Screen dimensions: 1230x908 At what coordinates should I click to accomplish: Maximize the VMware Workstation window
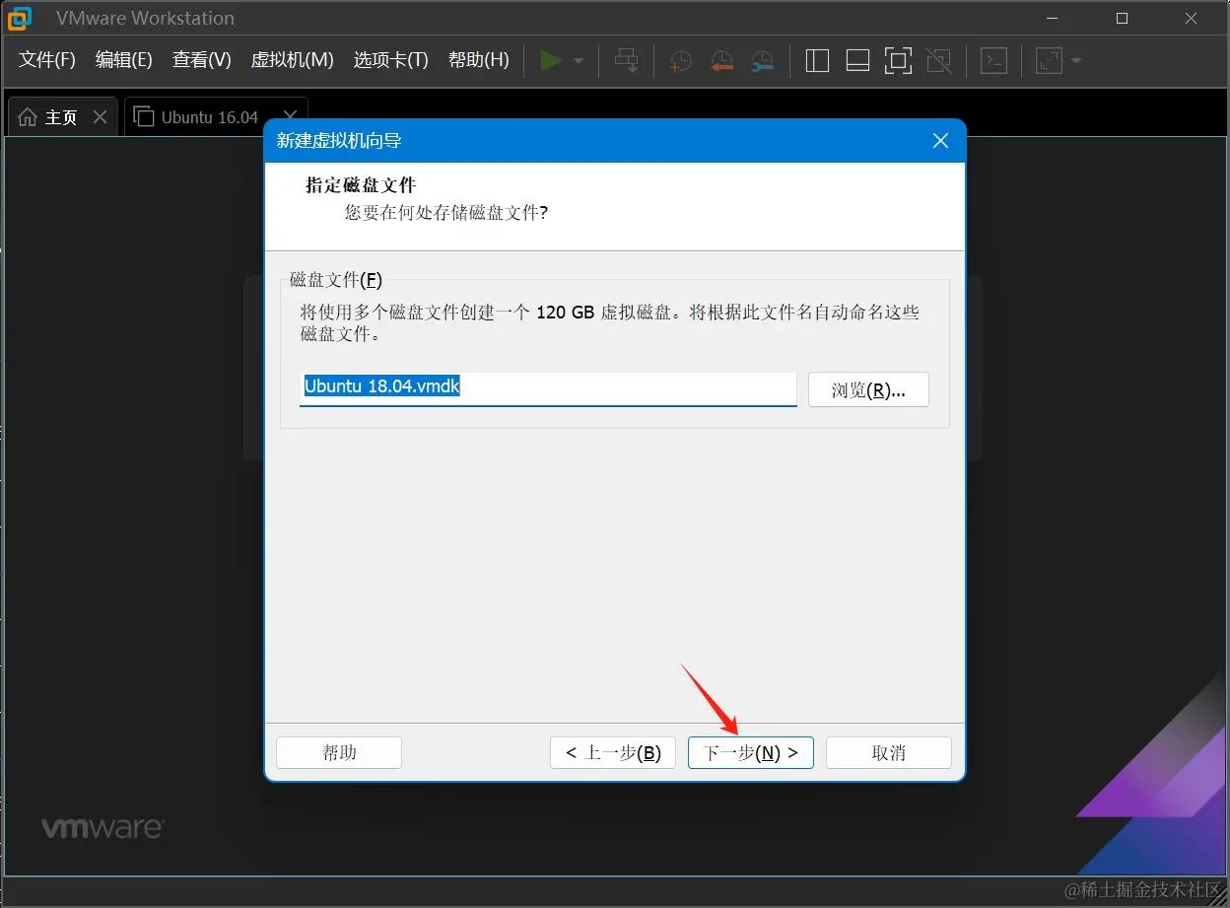(1122, 18)
